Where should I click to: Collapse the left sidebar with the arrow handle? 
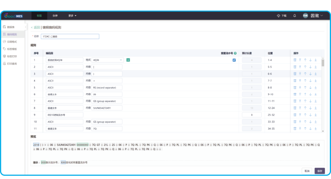[26, 27]
